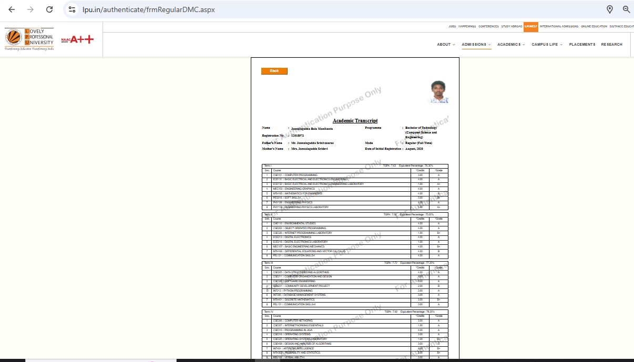Click the Lovely Professional University logo
Viewport: 634px width, 362px height.
tap(29, 39)
